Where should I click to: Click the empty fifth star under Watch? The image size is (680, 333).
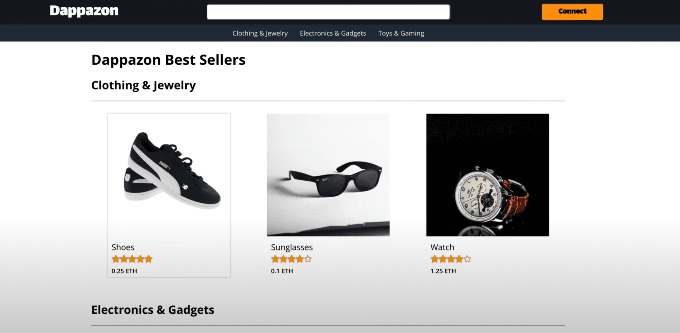(x=467, y=259)
